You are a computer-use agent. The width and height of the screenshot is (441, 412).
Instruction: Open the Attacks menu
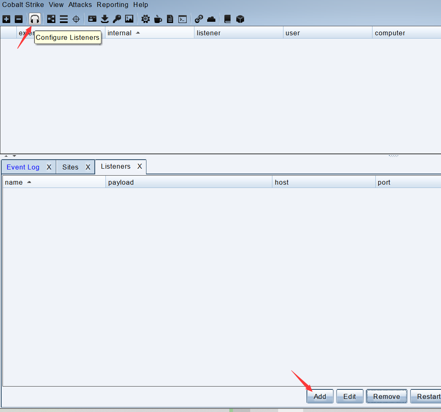(x=80, y=5)
